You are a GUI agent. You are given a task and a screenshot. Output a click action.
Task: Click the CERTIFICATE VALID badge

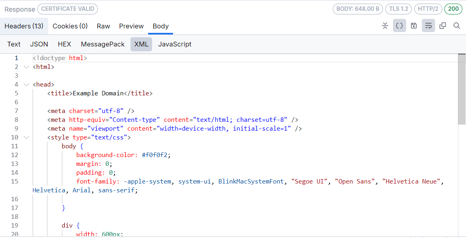coord(67,9)
